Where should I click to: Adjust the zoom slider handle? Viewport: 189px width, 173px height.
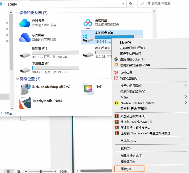click(x=41, y=171)
